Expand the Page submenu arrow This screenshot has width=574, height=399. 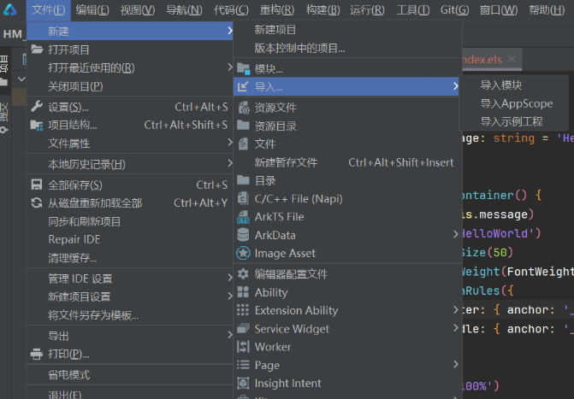(x=455, y=364)
